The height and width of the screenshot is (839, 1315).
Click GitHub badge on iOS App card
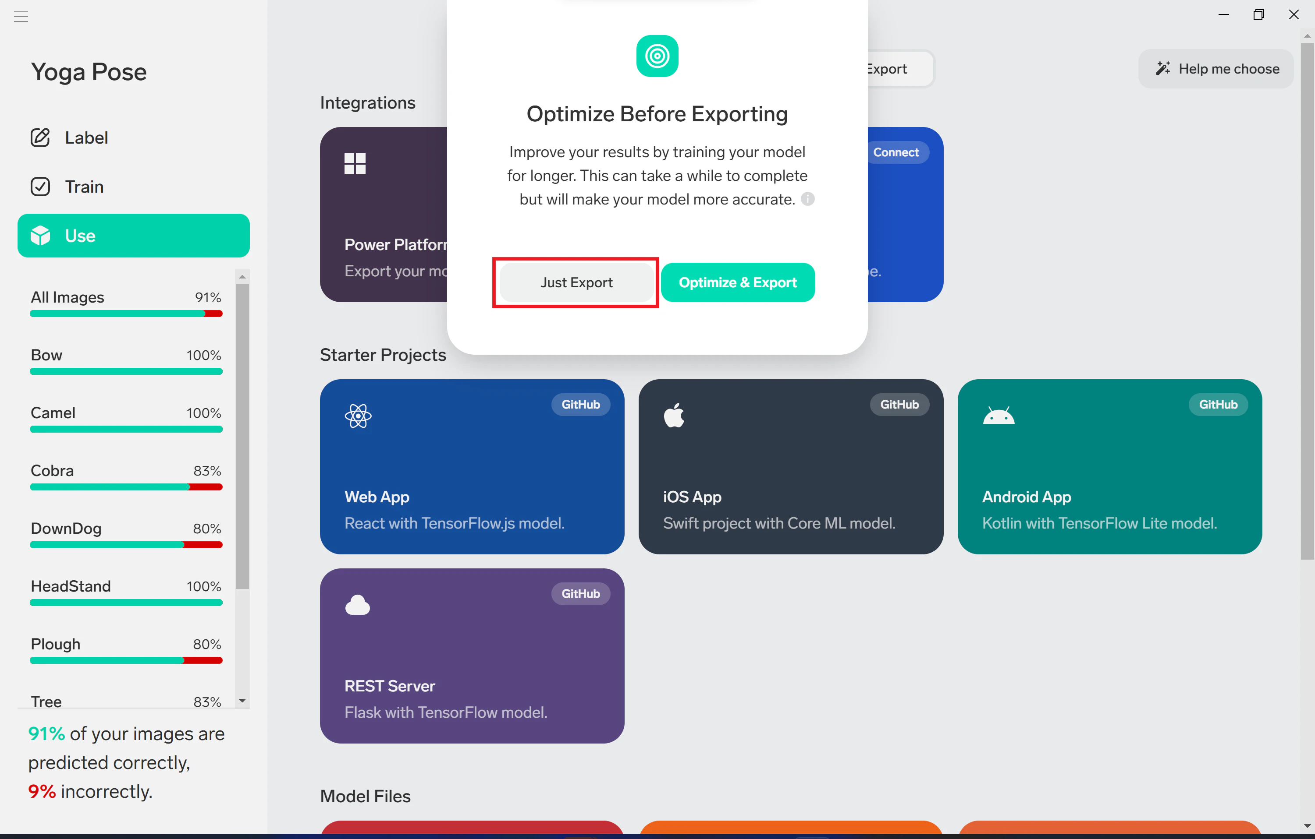[x=899, y=405]
